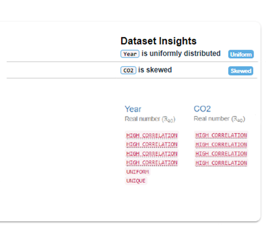This screenshot has height=225, width=266.
Task: Open the Year variable heading link
Action: 133,109
